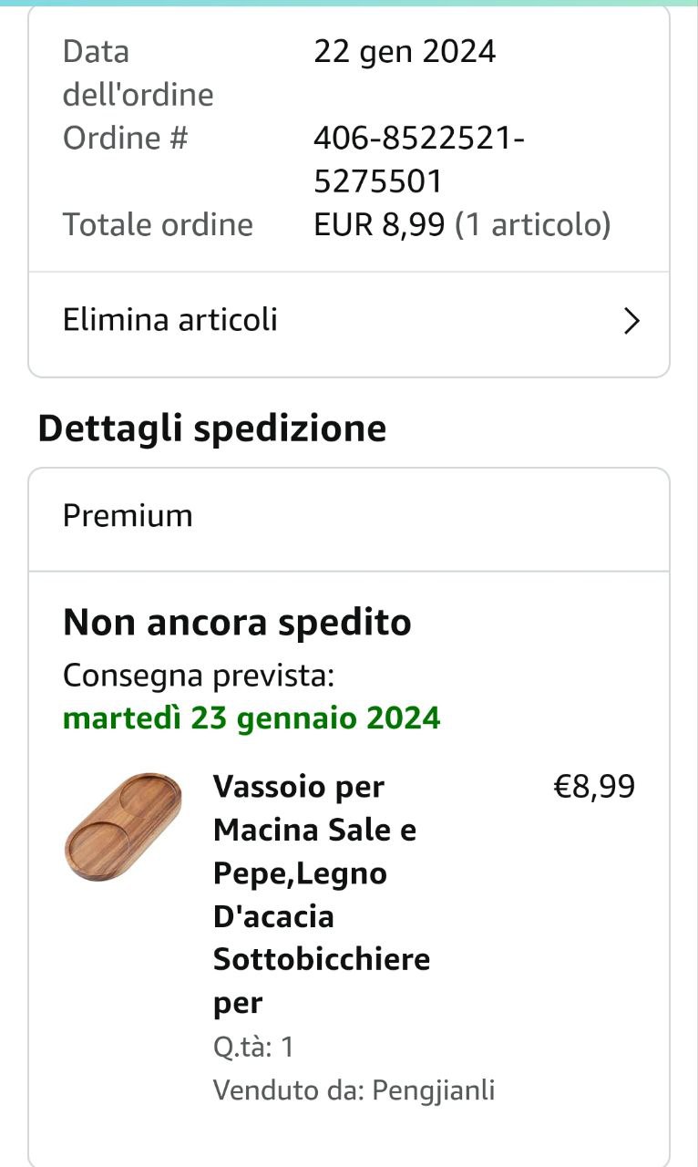Select the Non ancora spedito status heading
This screenshot has width=698, height=1167.
(237, 623)
